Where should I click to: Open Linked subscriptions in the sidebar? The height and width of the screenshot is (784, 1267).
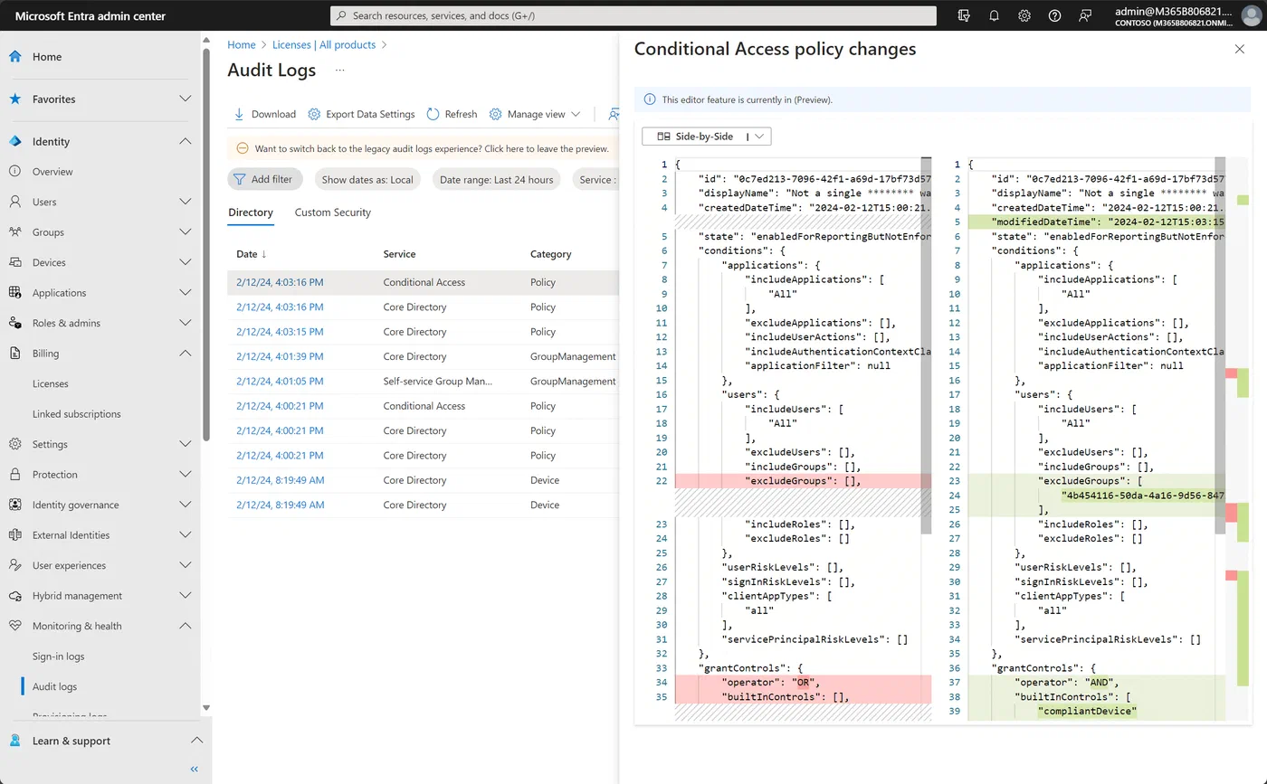[77, 414]
